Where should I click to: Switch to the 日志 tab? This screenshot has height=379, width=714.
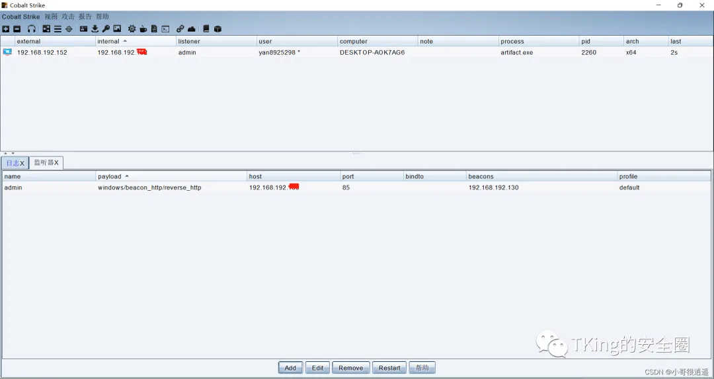[x=15, y=163]
